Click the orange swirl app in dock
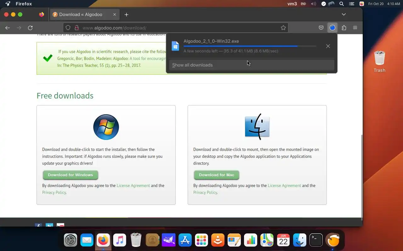This screenshot has height=251, width=403. click(333, 241)
